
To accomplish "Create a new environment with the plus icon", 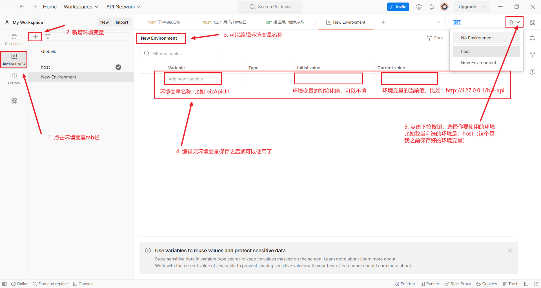I will click(35, 37).
